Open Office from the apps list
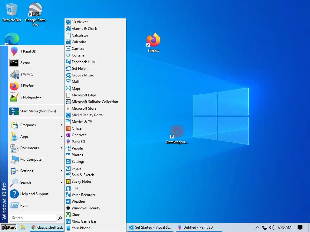Viewport: 310px width, 232px height. (95, 128)
